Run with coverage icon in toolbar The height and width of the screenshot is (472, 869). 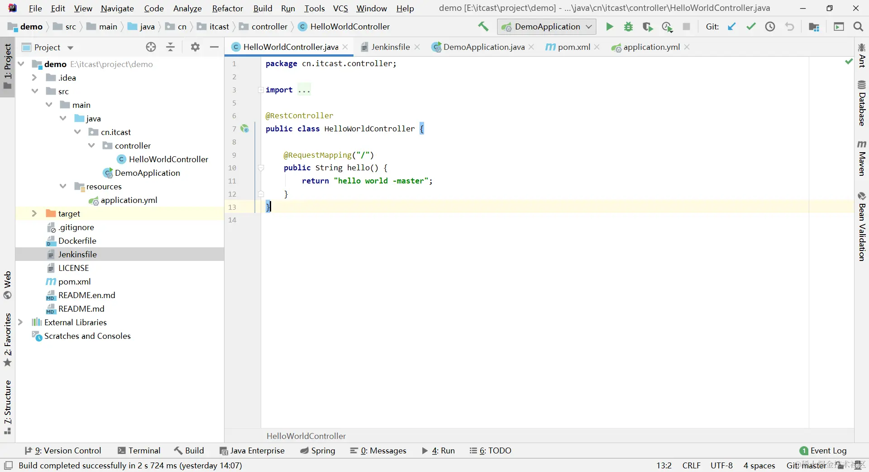(x=648, y=27)
